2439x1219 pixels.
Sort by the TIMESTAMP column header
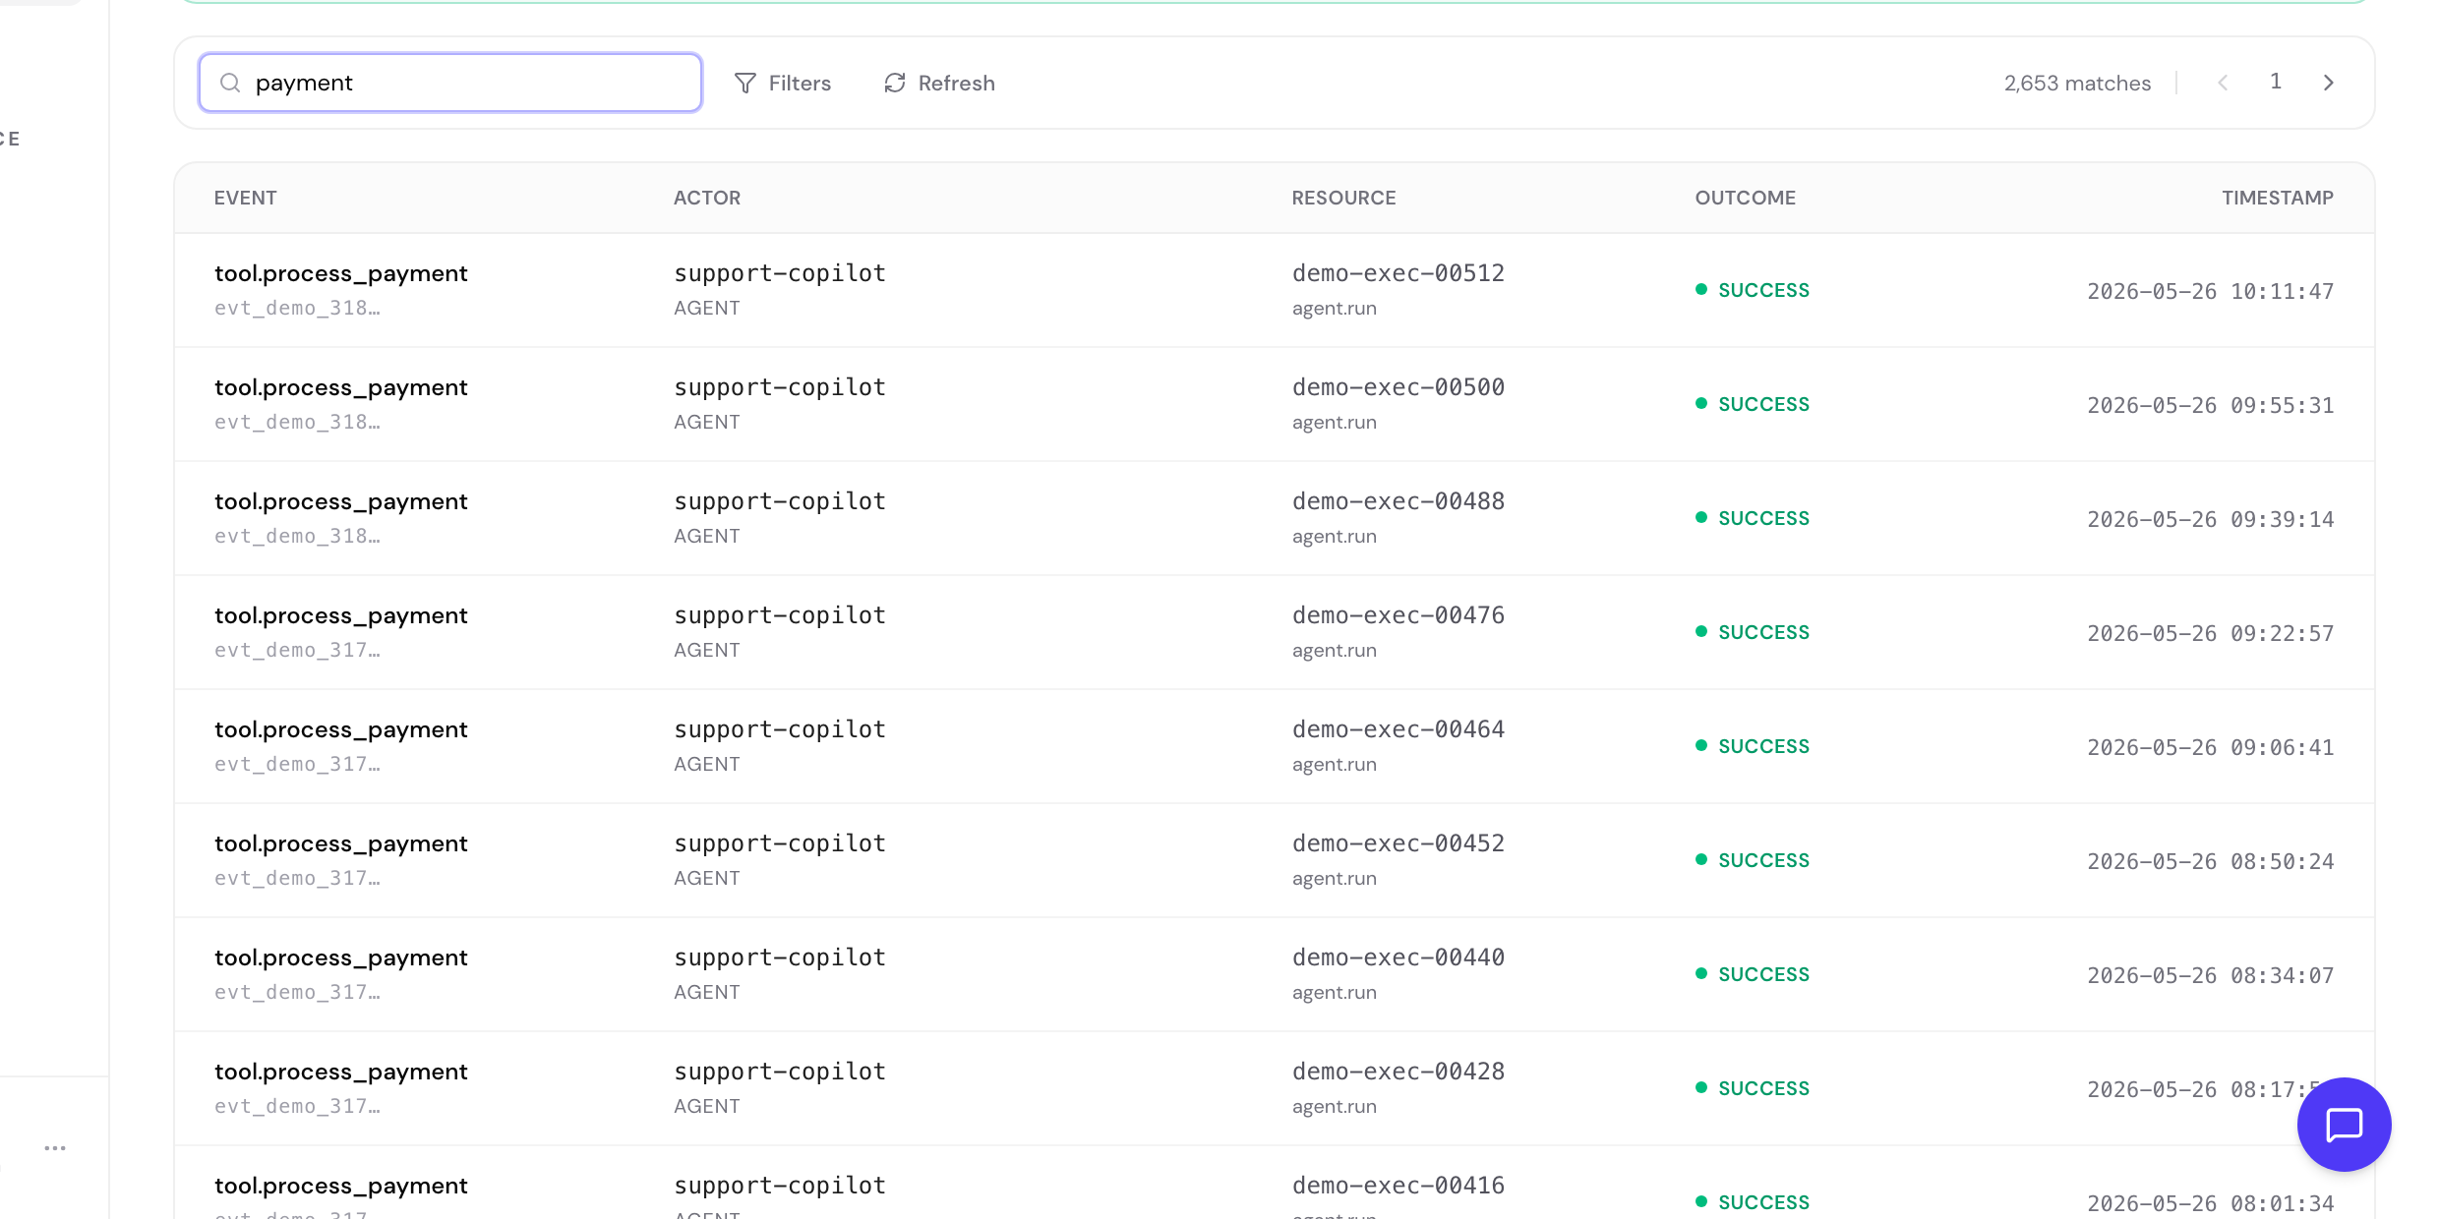coord(2278,198)
